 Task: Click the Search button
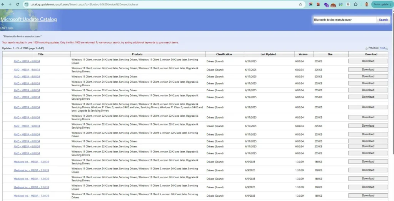click(x=383, y=20)
